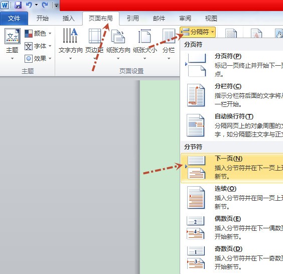Switch to the 邮件 (Mailings) tab

159,18
